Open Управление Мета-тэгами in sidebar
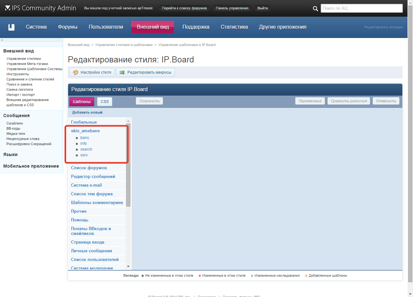413x297 pixels. tap(27, 64)
